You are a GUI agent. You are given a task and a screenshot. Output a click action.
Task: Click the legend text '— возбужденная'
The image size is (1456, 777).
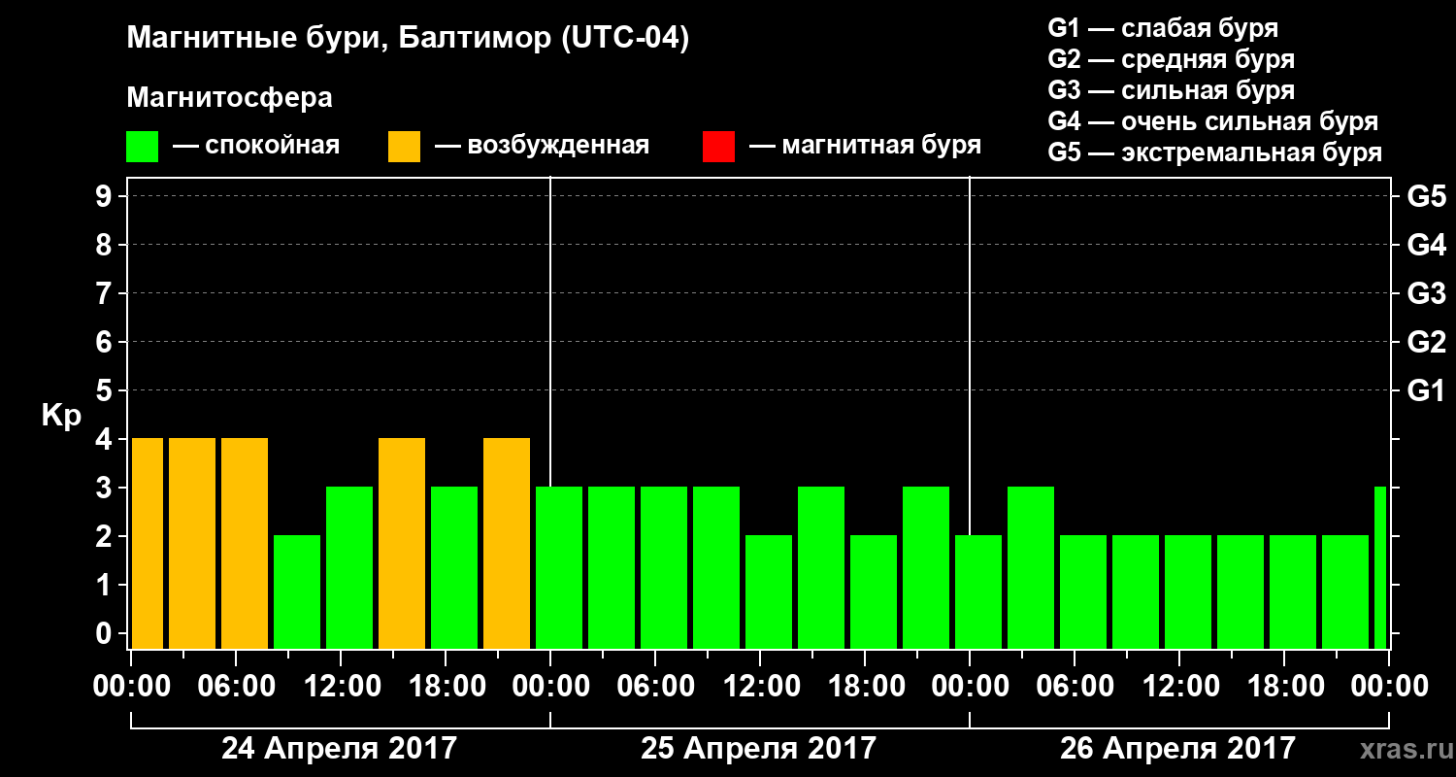coord(542,147)
